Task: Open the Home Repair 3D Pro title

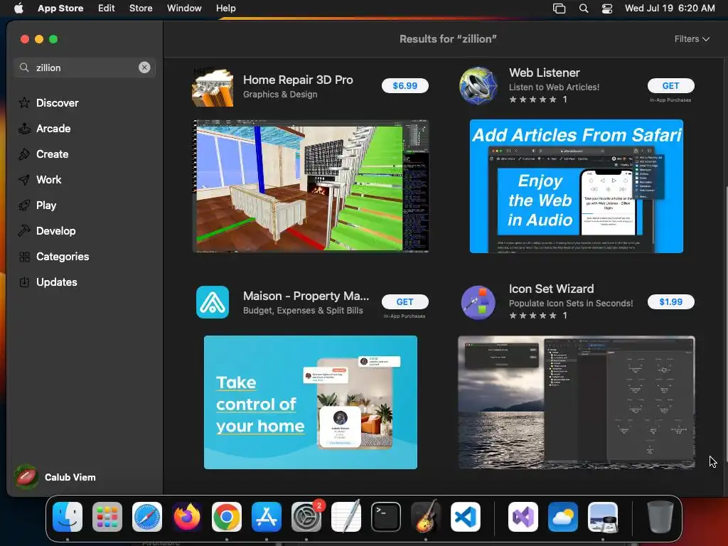Action: coord(298,80)
